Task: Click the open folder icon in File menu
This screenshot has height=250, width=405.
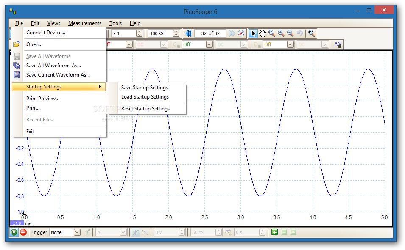Action: click(17, 44)
